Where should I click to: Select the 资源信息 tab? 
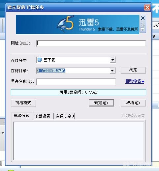(x=22, y=116)
